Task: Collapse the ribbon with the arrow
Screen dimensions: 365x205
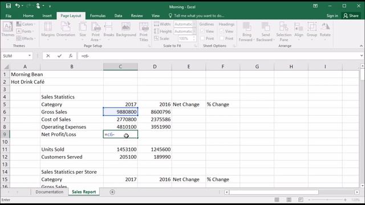Action: (x=361, y=46)
